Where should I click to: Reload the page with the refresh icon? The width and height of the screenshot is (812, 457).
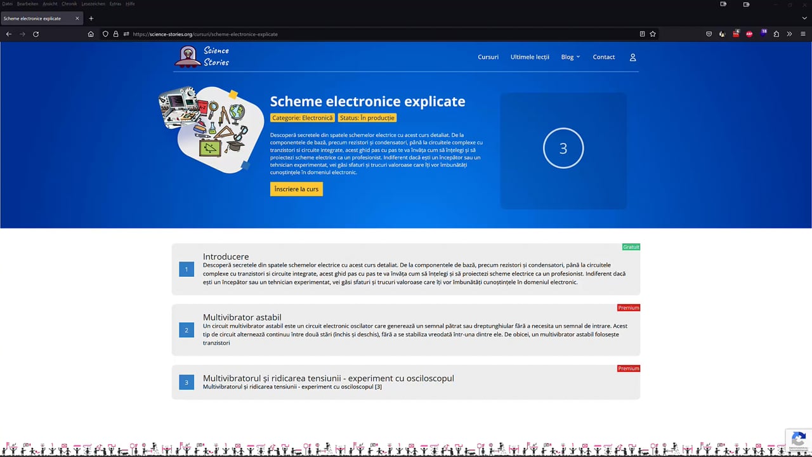coord(36,34)
